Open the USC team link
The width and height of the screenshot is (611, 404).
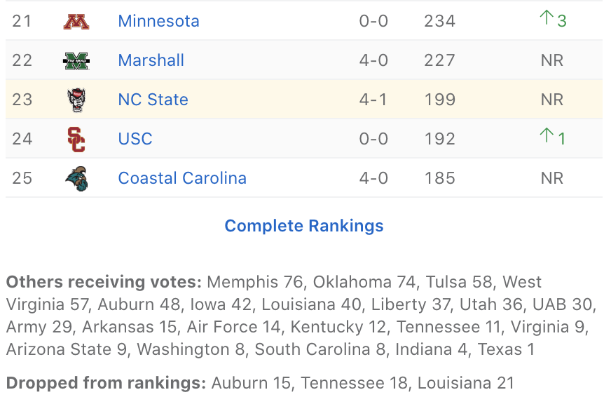(135, 139)
